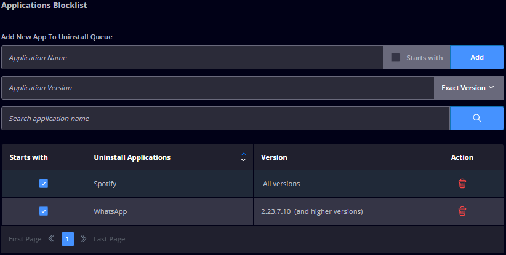Uncheck Starts with for Spotify row
Image resolution: width=506 pixels, height=255 pixels.
pos(44,184)
